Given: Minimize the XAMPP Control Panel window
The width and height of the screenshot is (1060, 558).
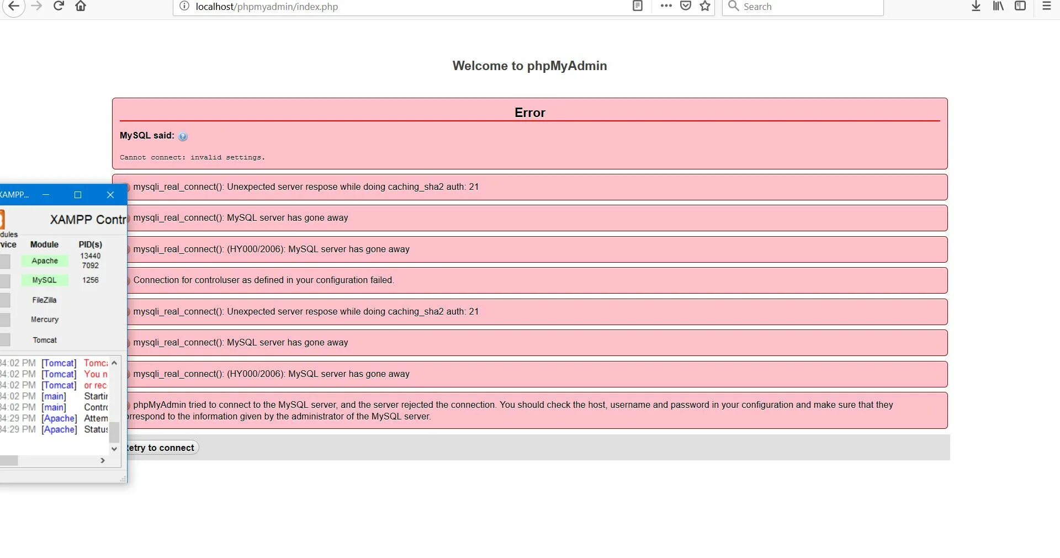Looking at the screenshot, I should 46,195.
